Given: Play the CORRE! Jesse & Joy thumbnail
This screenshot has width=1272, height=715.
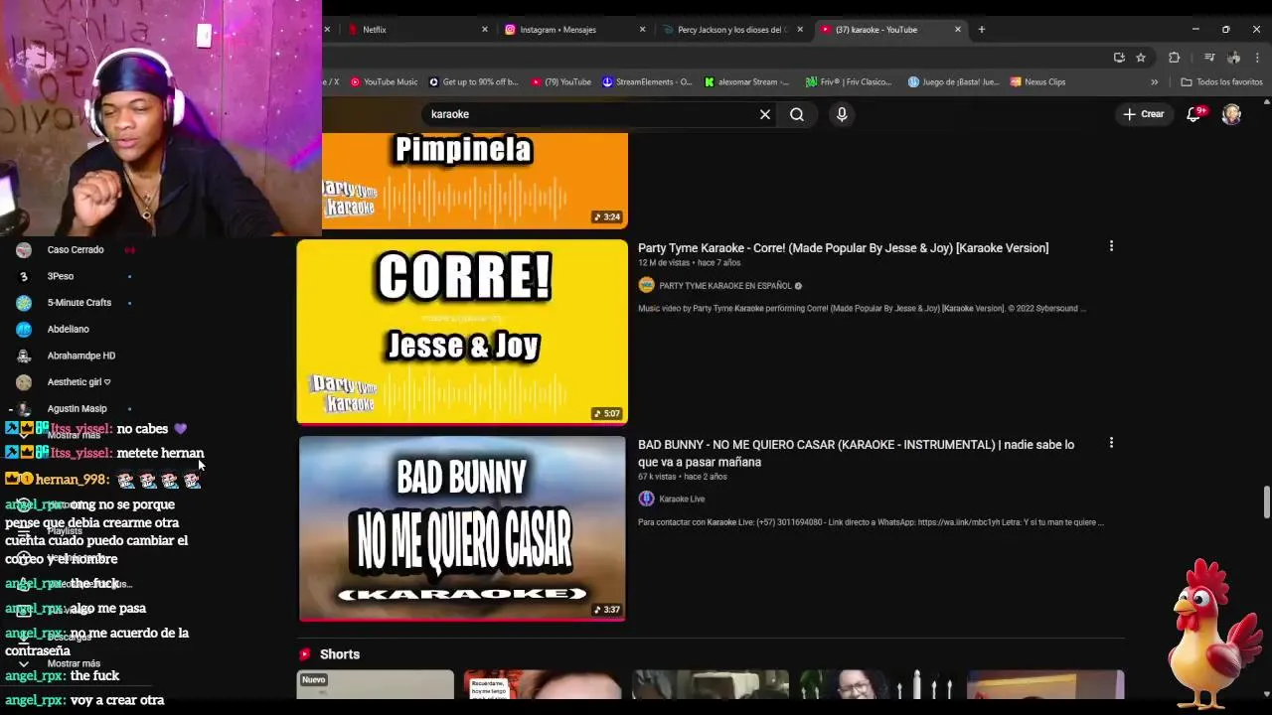Looking at the screenshot, I should coord(463,331).
